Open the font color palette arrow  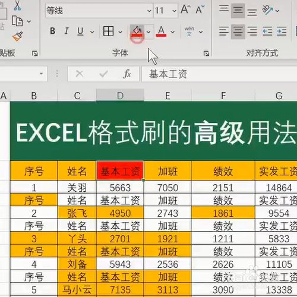coord(173,31)
